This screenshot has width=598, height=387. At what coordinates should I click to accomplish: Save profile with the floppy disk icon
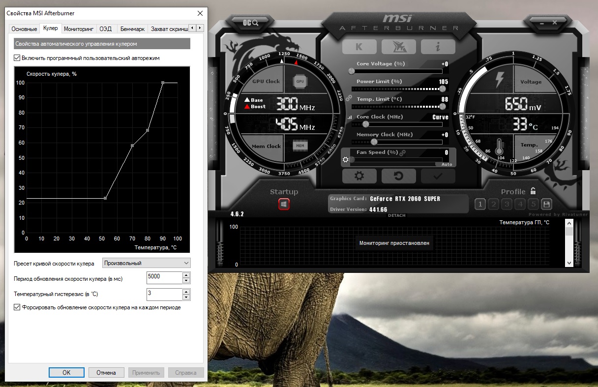point(546,204)
